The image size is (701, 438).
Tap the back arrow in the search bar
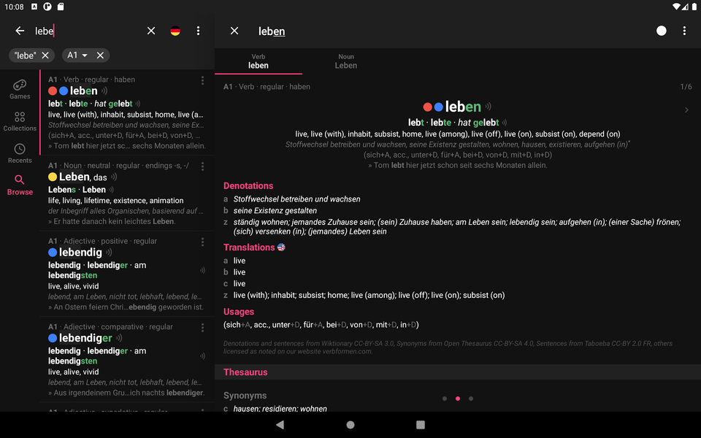20,31
